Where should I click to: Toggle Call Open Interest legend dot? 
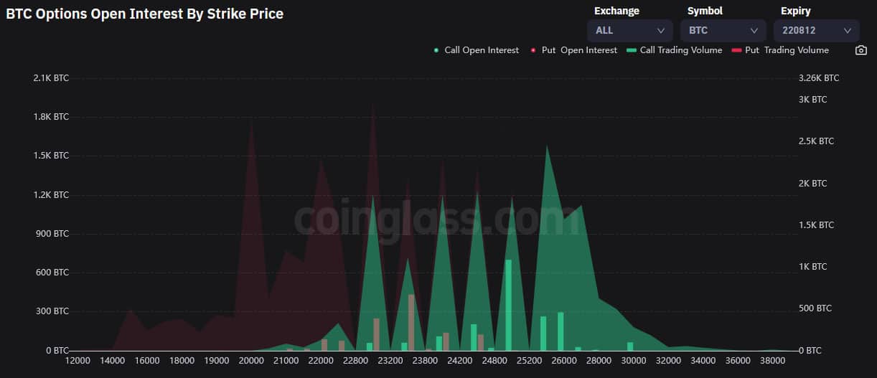tap(436, 50)
